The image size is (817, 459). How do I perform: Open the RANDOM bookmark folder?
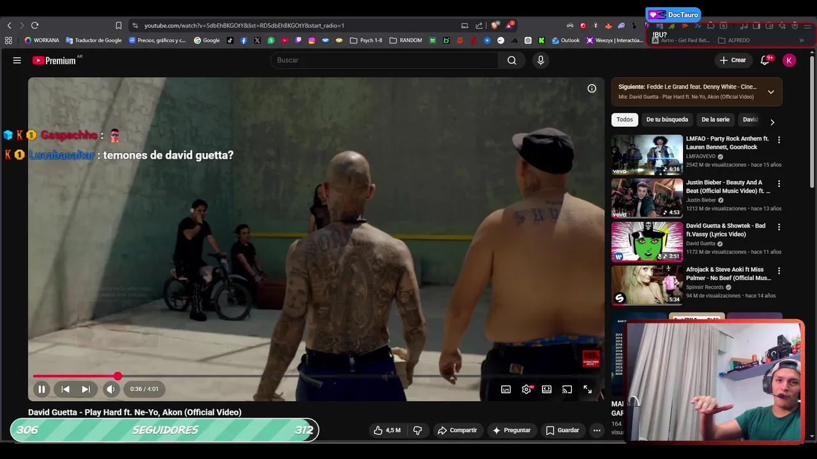[406, 40]
